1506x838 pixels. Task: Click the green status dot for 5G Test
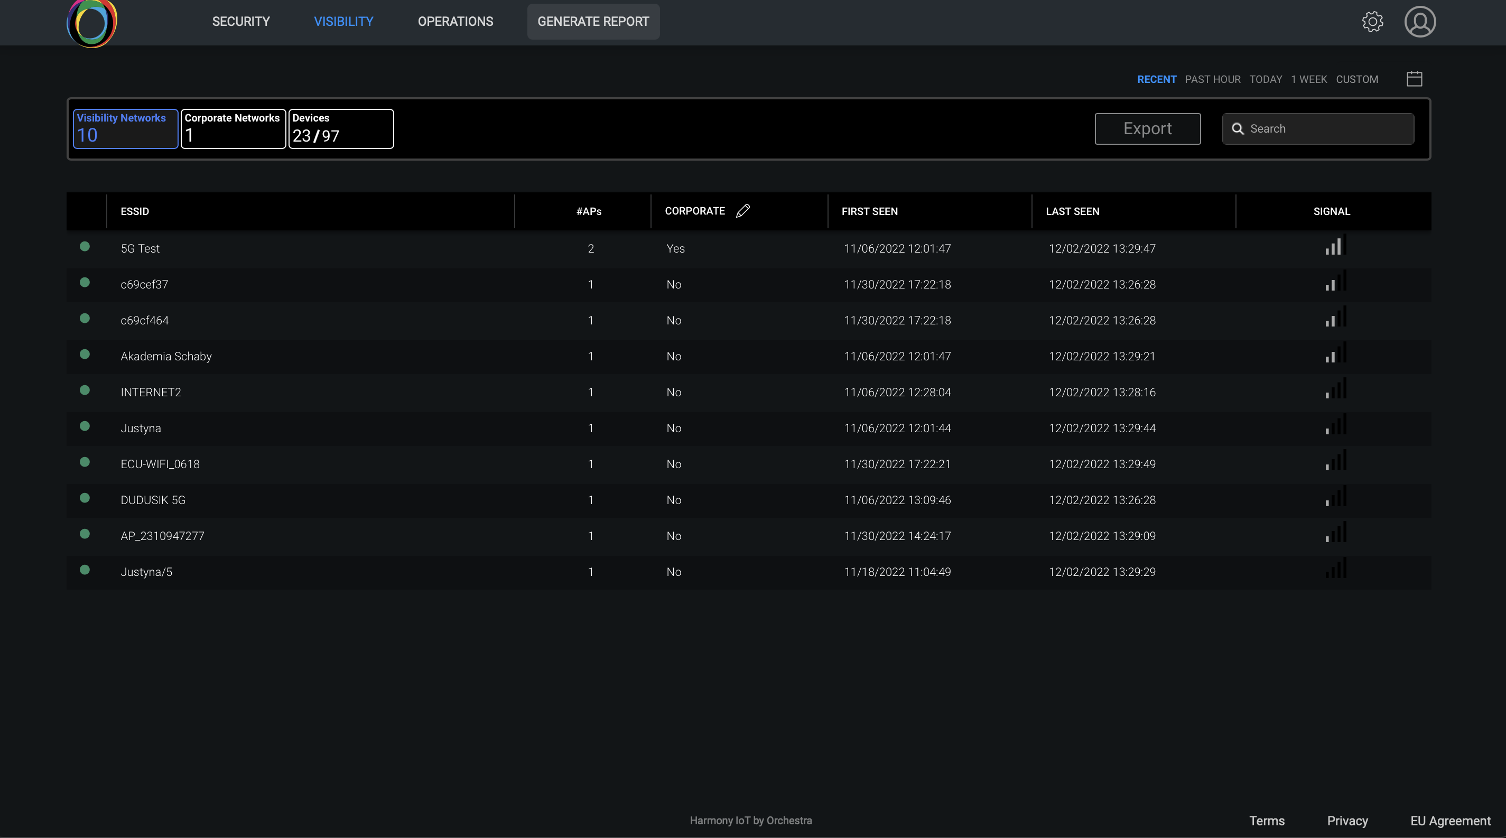85,247
